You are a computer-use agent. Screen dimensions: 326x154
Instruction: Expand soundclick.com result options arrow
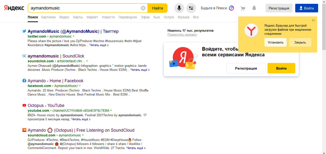tap(87, 61)
